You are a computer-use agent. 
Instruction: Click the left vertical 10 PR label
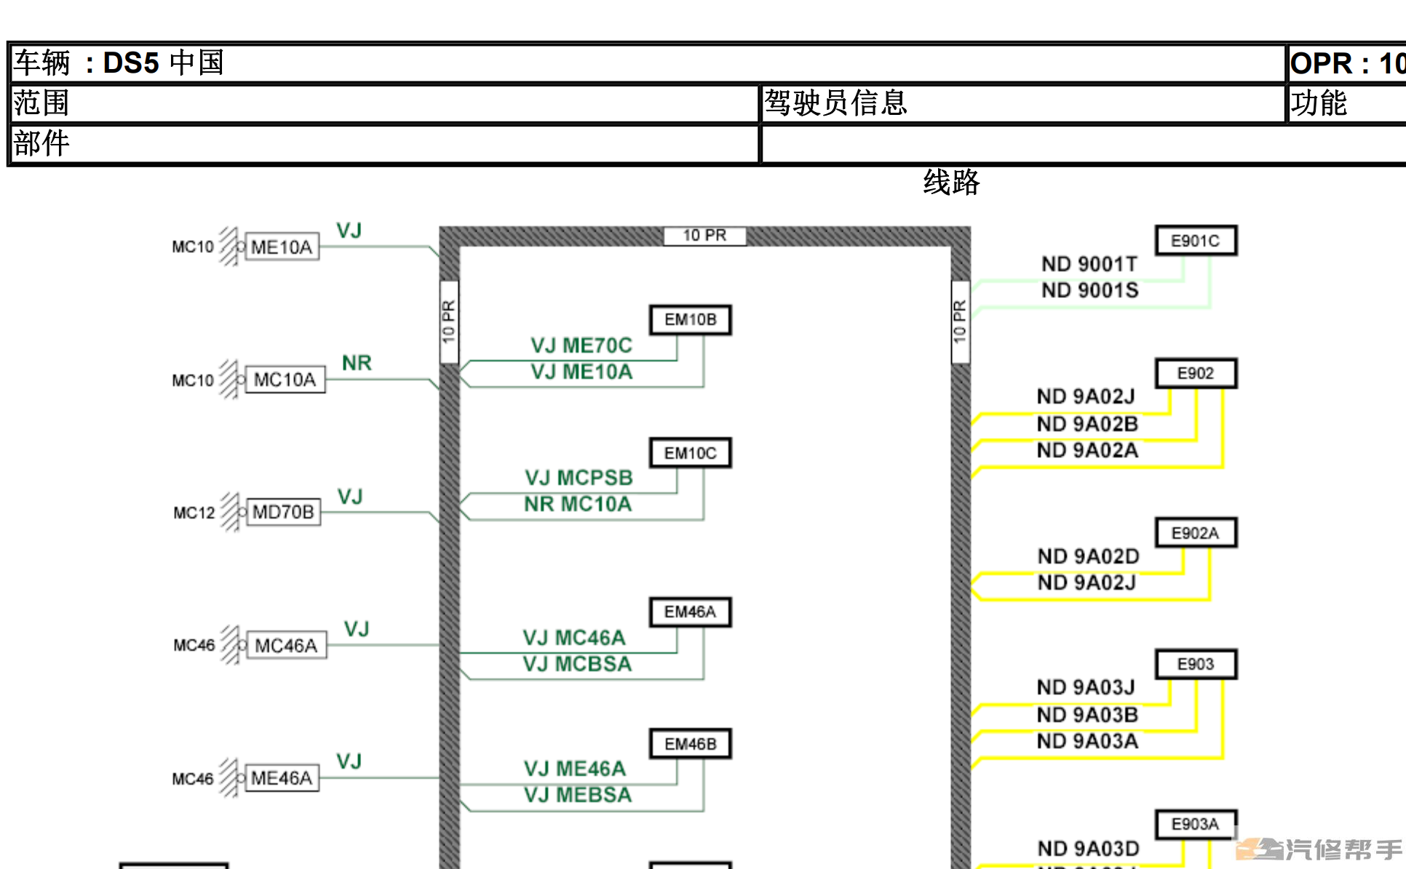pos(449,321)
